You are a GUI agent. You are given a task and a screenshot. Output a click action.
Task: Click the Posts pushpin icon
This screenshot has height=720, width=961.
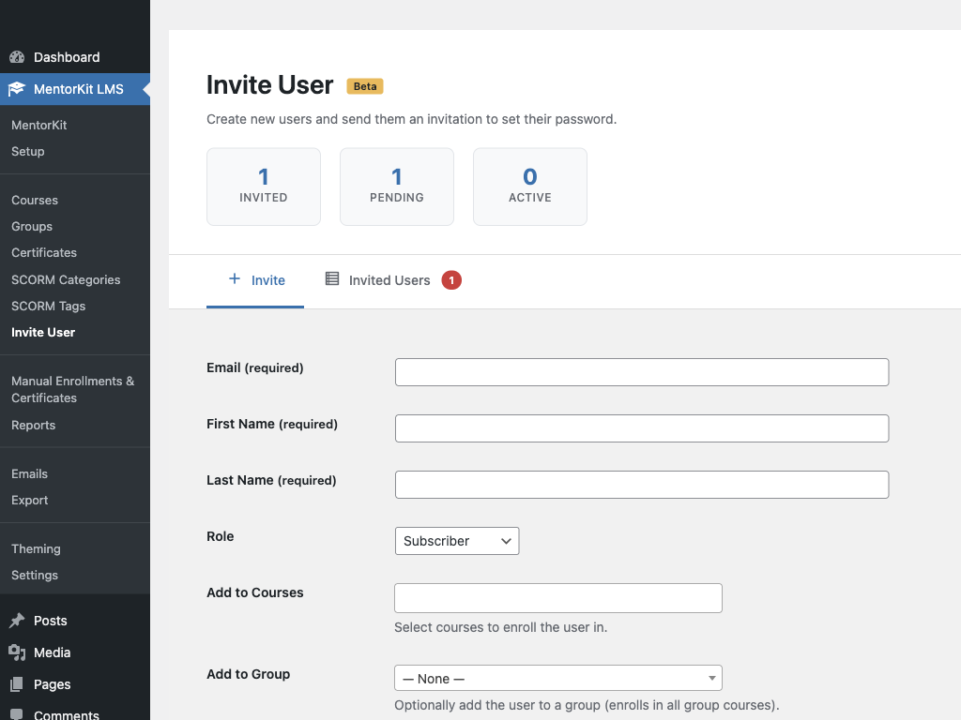click(x=17, y=621)
